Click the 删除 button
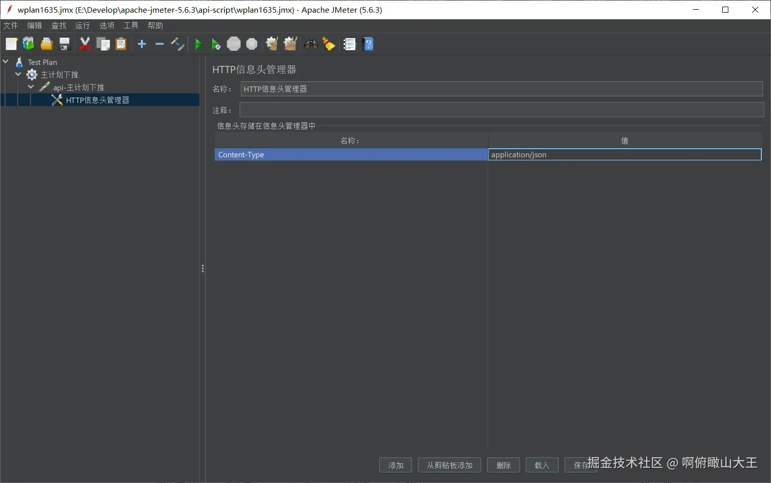The height and width of the screenshot is (483, 771). coord(504,465)
